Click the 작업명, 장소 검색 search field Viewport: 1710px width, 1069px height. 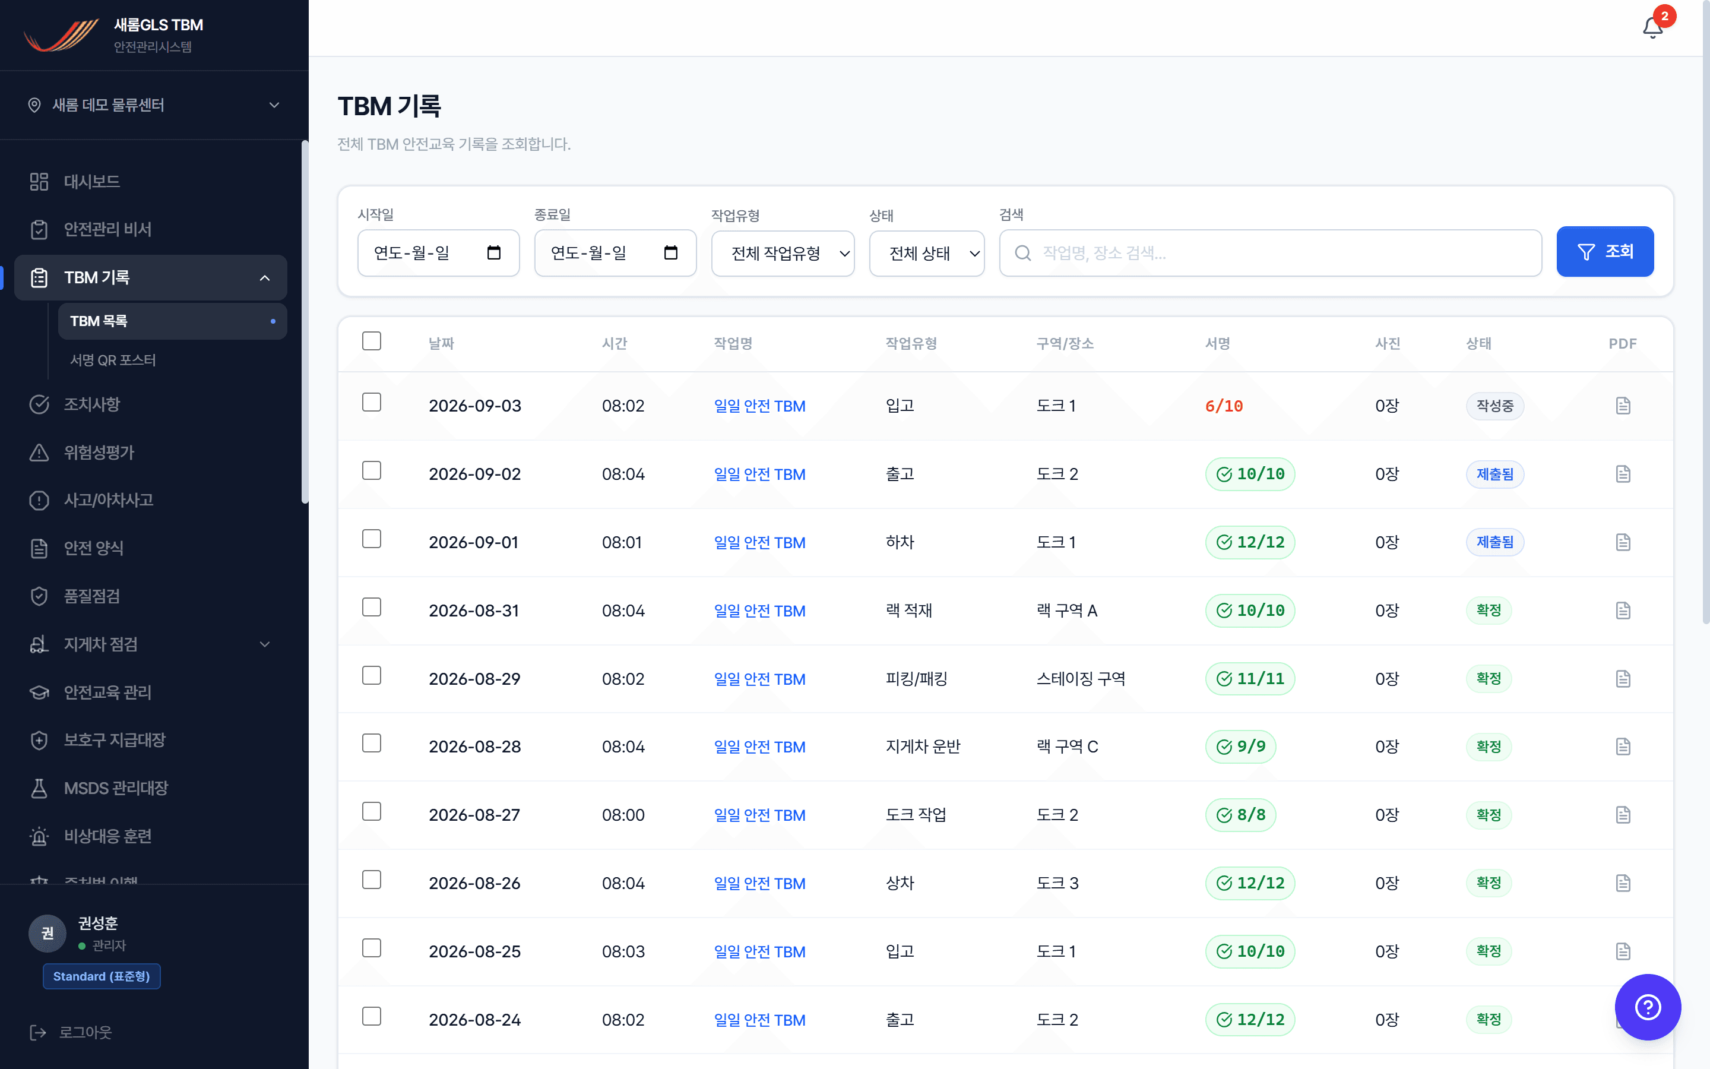click(1270, 252)
